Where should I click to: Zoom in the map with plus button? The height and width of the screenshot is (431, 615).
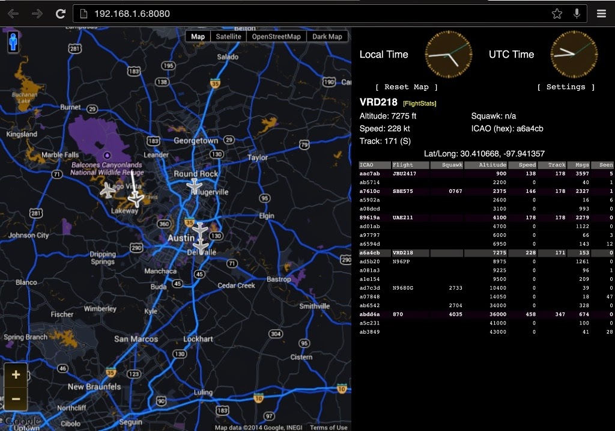(x=16, y=374)
